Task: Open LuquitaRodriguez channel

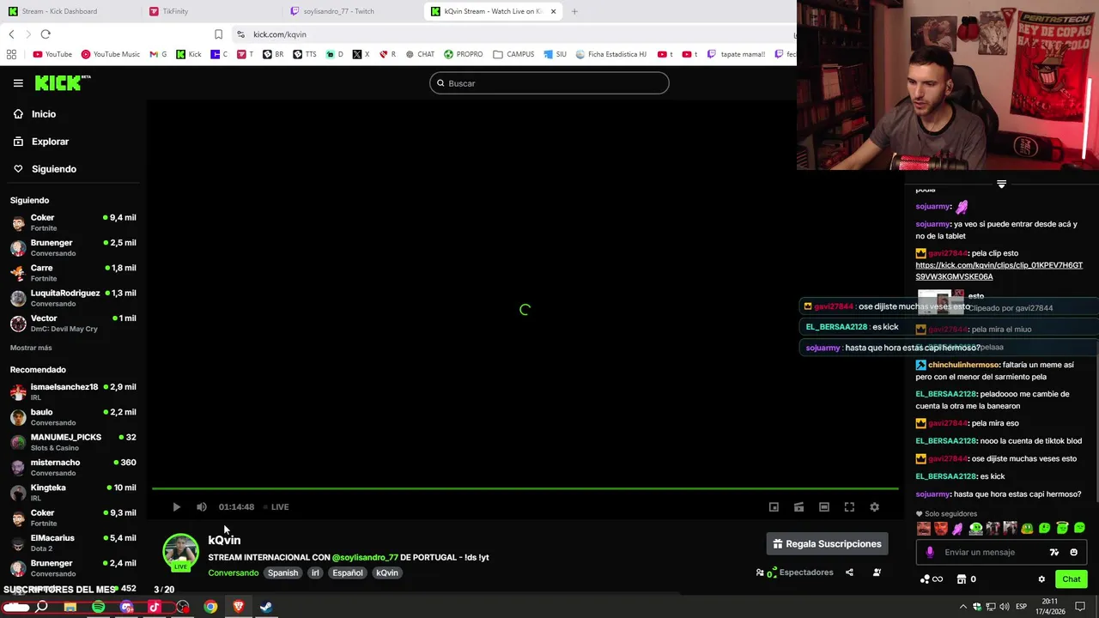Action: point(73,298)
